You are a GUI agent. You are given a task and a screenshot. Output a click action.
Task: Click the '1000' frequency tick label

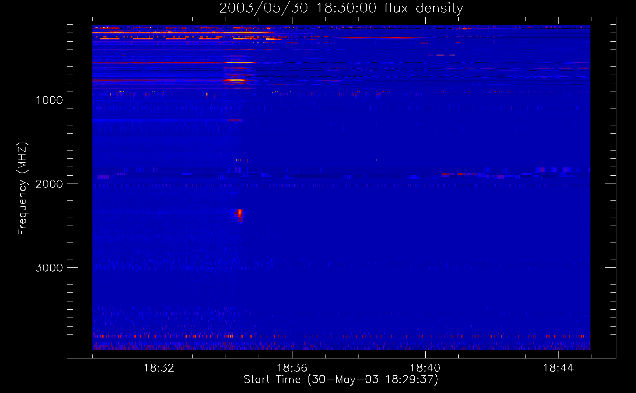click(x=49, y=100)
